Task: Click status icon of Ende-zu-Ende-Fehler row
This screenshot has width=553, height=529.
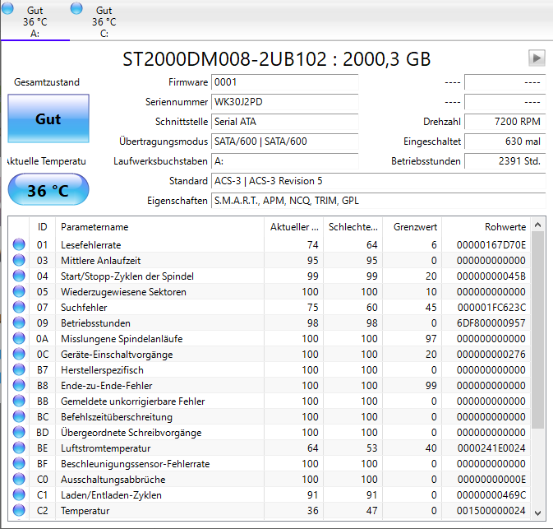Action: point(19,385)
